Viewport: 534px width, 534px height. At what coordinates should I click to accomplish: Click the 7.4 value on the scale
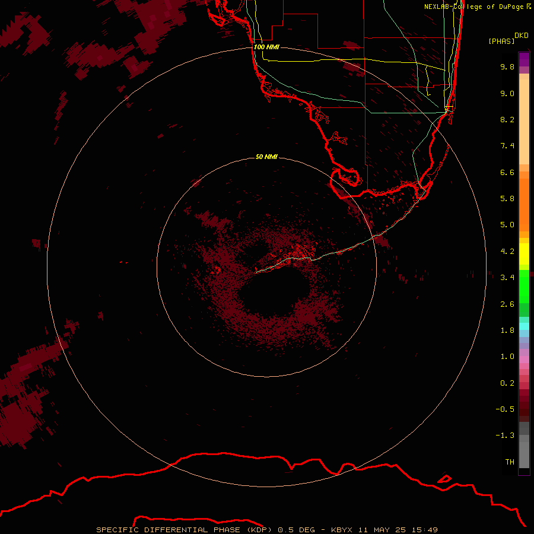point(507,146)
